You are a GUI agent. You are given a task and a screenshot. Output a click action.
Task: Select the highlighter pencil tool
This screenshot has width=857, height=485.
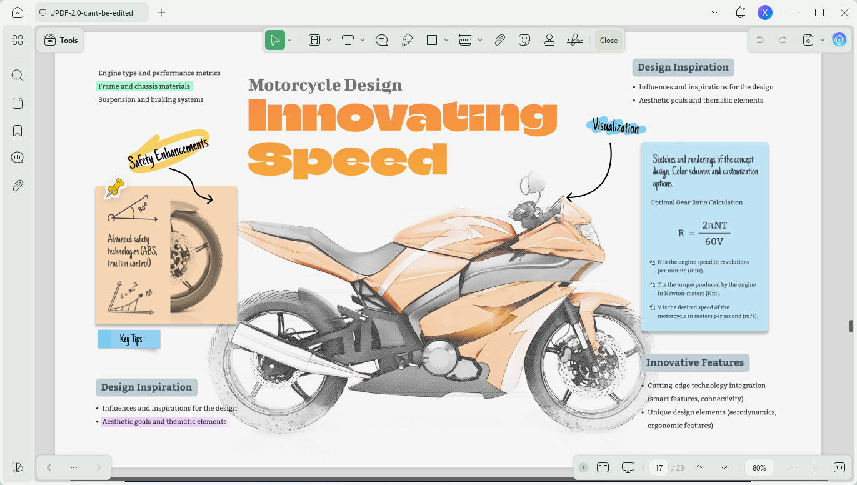407,40
